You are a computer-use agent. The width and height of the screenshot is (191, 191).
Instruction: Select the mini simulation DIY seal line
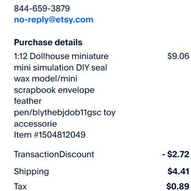tap(61, 68)
